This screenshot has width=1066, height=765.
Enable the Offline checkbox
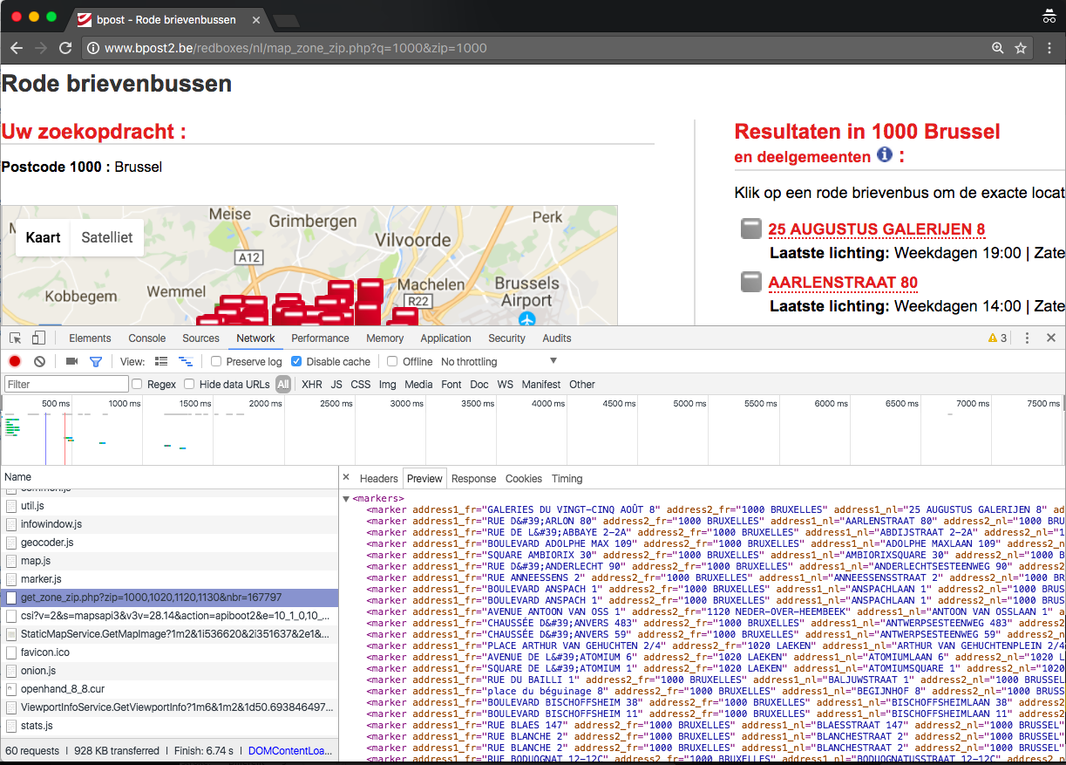click(x=392, y=362)
